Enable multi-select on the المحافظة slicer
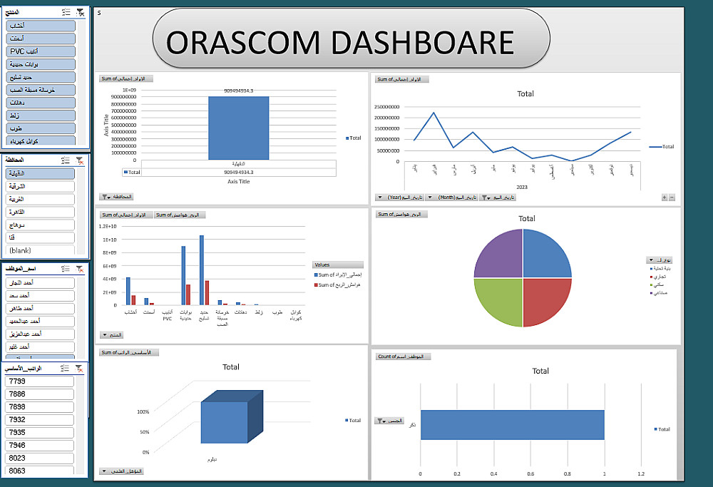Viewport: 713px width, 487px height. [x=66, y=160]
